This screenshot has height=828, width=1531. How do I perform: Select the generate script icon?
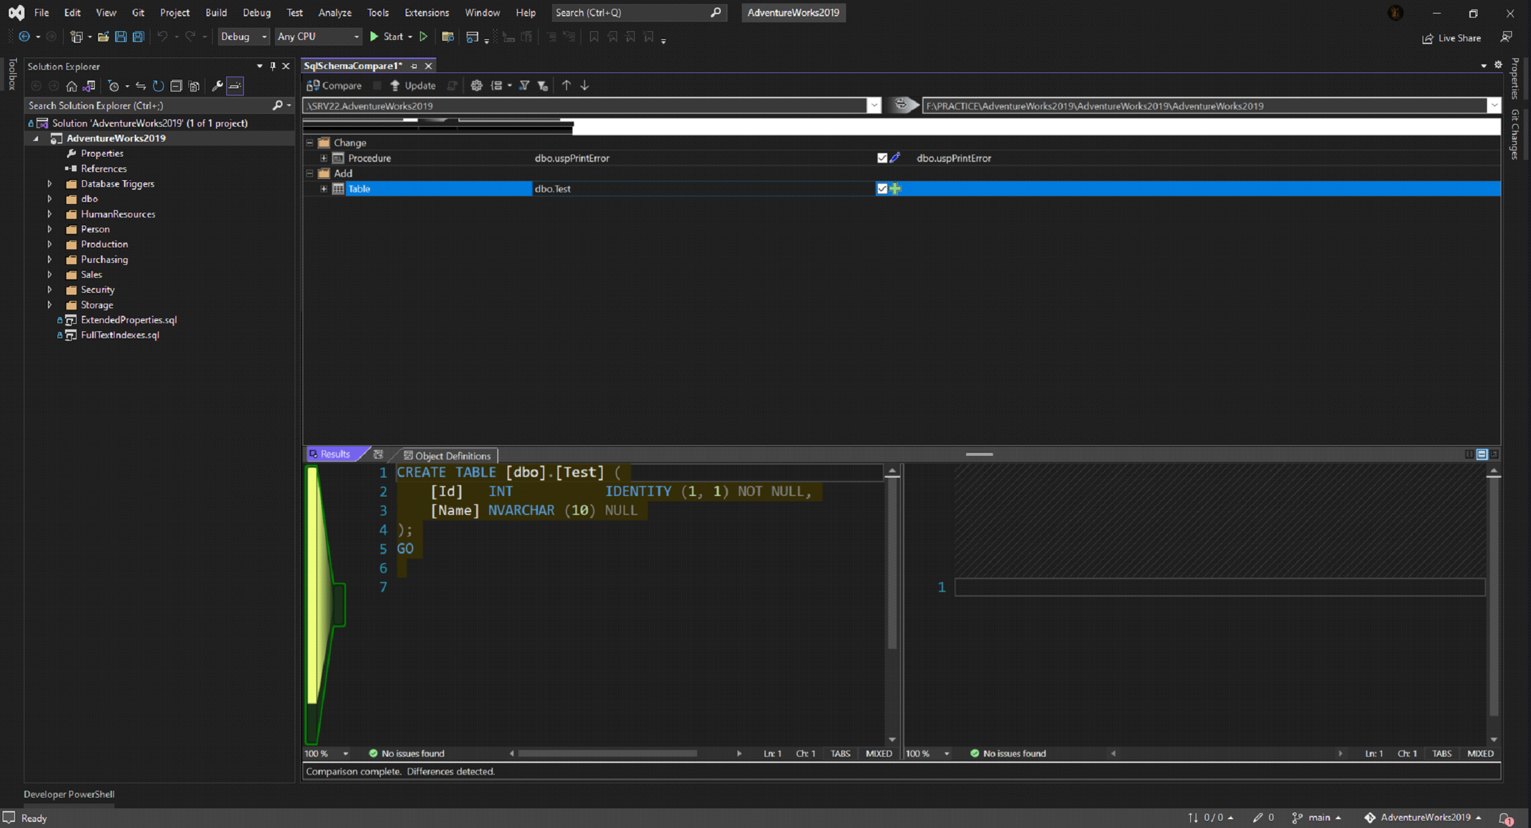pos(451,86)
